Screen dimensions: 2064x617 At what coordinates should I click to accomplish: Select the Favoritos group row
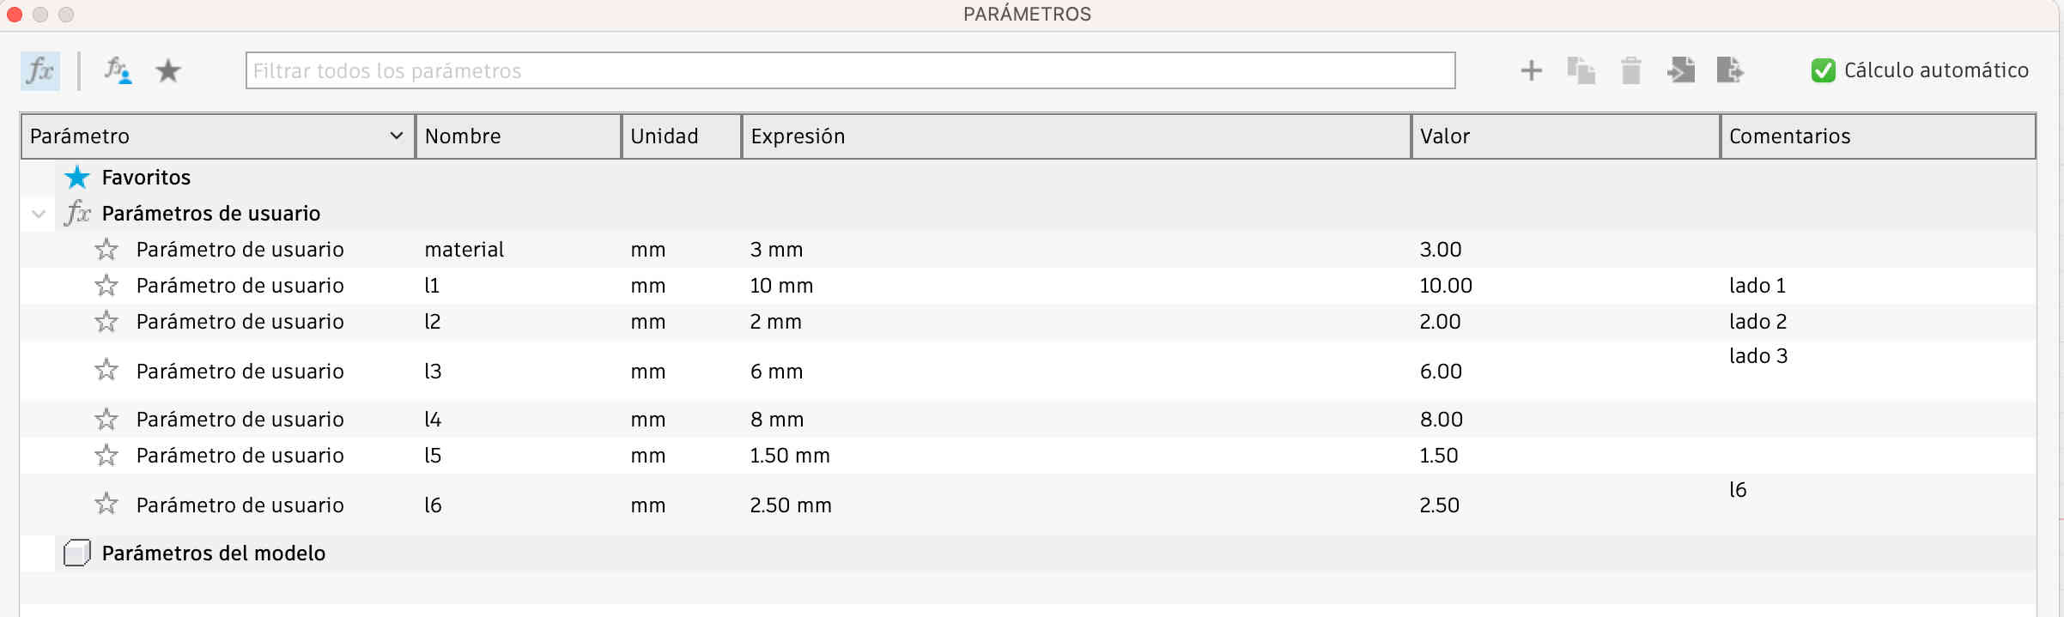pos(146,178)
